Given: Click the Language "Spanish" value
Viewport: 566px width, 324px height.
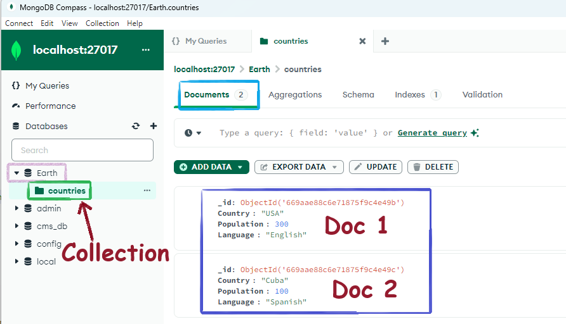Looking at the screenshot, I should pos(286,302).
